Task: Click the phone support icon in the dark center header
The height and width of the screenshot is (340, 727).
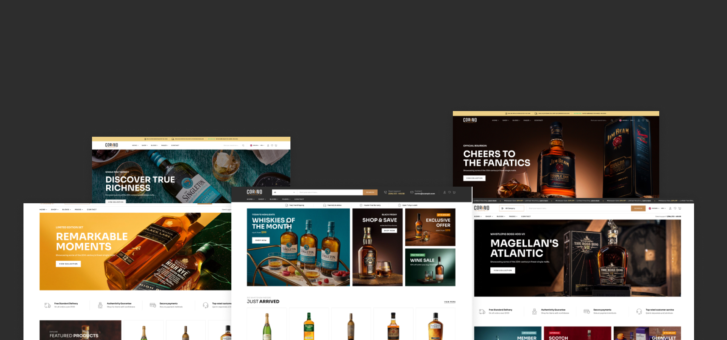Action: tap(385, 192)
